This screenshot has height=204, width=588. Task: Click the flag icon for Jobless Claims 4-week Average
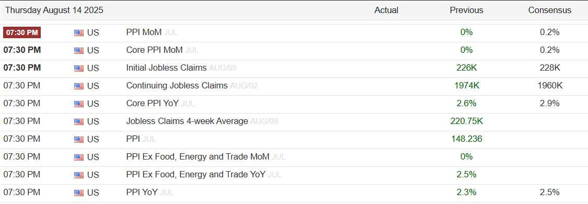79,121
